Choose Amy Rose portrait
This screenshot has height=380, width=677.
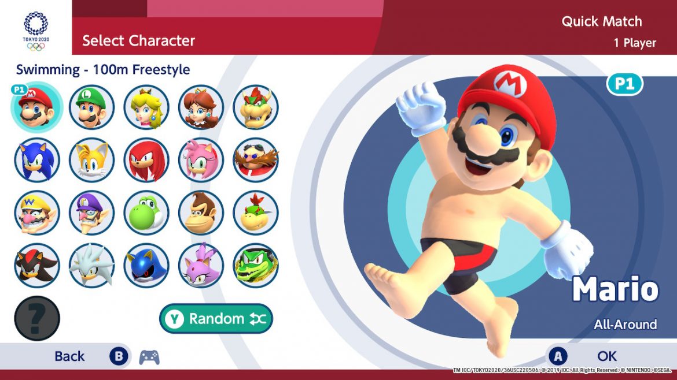click(201, 160)
